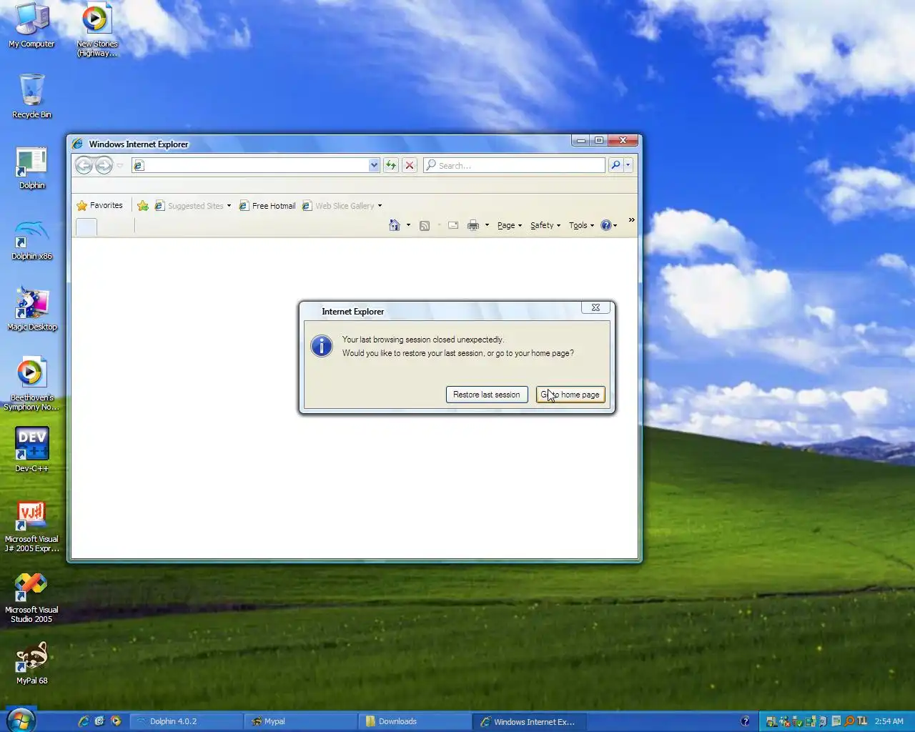
Task: Open the Help question mark menu
Action: coord(609,225)
